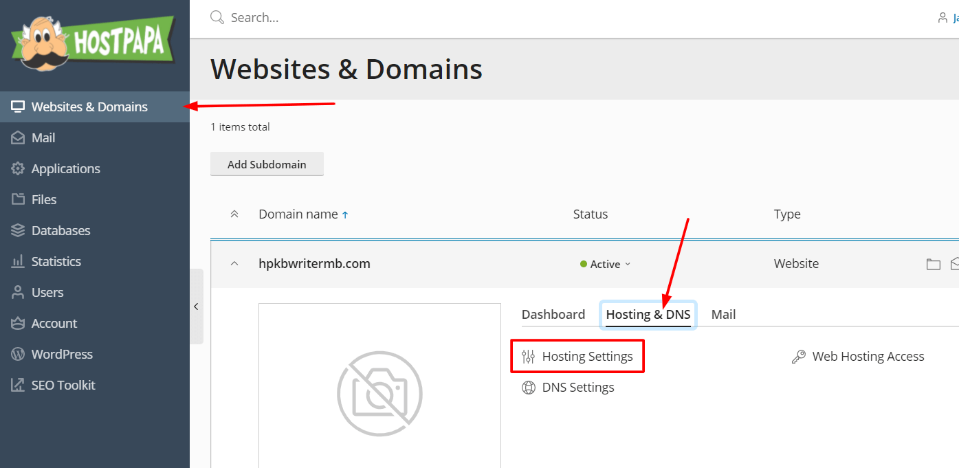This screenshot has width=959, height=468.
Task: Open Databases from the sidebar icon
Action: [x=17, y=230]
